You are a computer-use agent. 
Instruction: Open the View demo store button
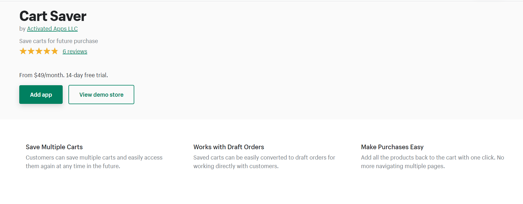pyautogui.click(x=101, y=94)
